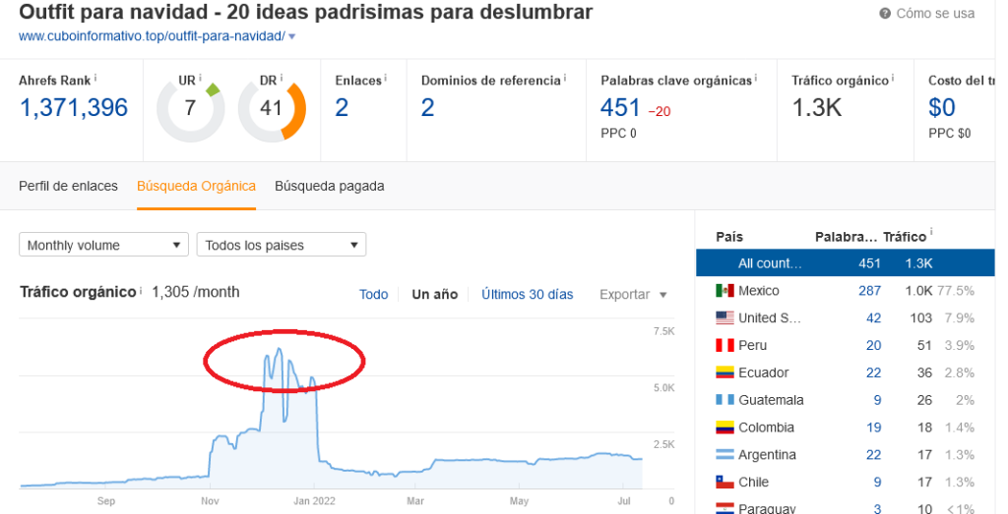Open the cuboinformativo.top outfit-para-navidad link
The height and width of the screenshot is (514, 1008).
coord(152,36)
